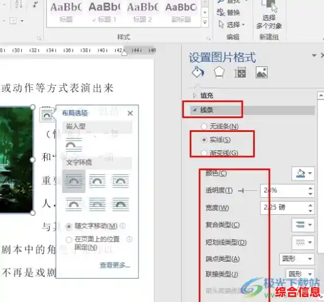Click the right-middle resize handle of the image

point(33,160)
